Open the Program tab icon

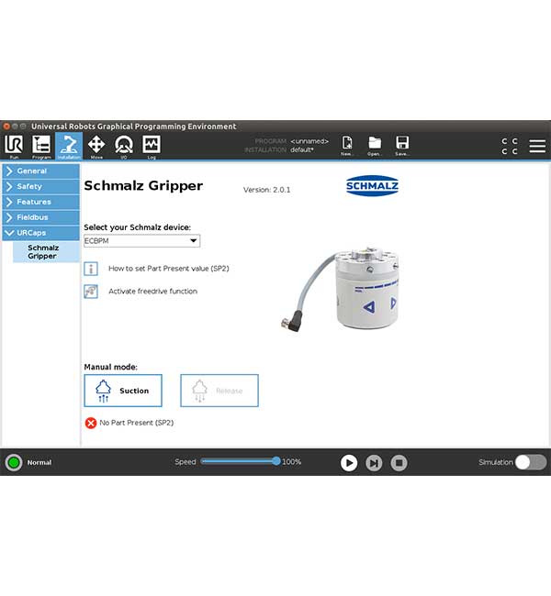[41, 146]
